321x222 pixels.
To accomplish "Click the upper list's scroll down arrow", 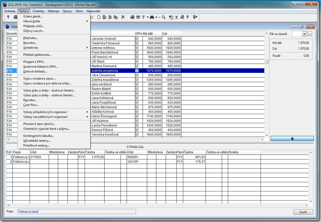I will (266, 136).
